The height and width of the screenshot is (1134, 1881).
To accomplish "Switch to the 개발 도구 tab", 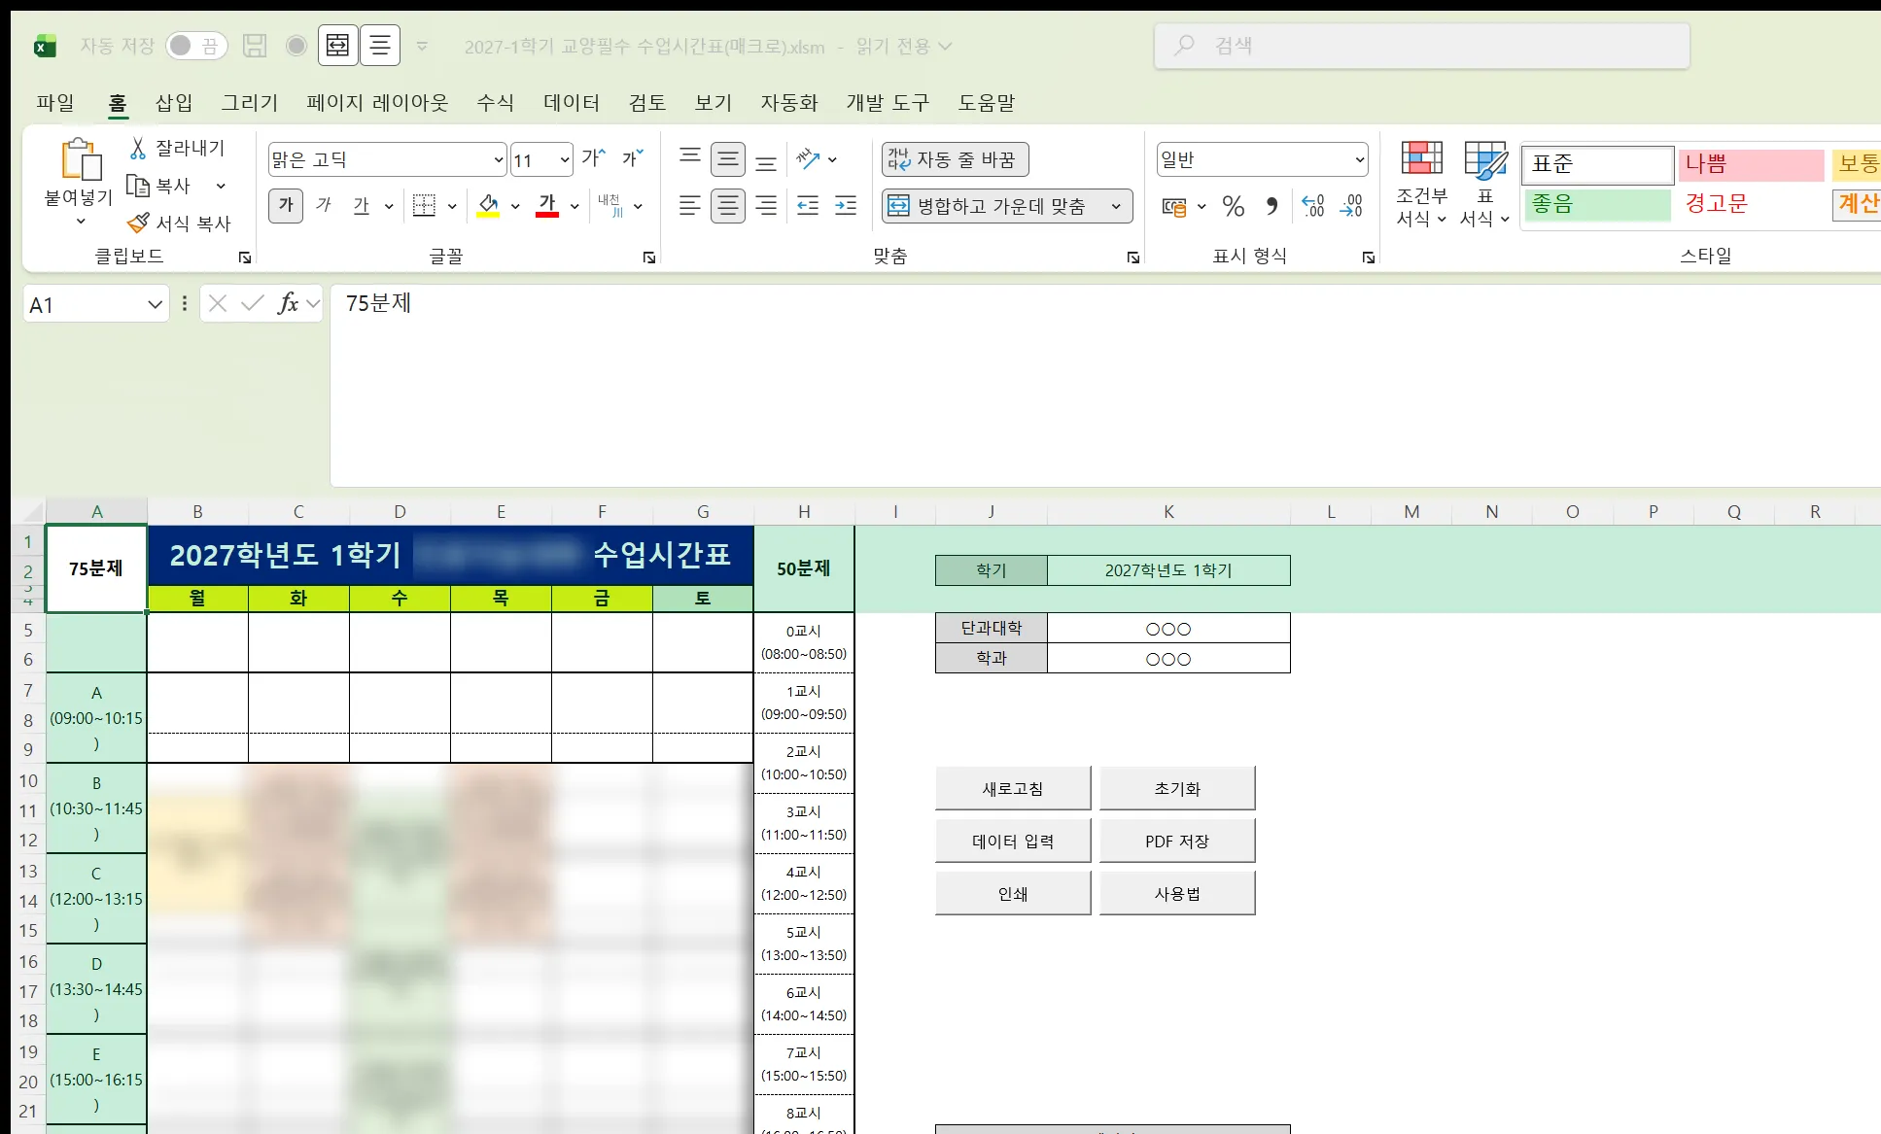I will (888, 102).
